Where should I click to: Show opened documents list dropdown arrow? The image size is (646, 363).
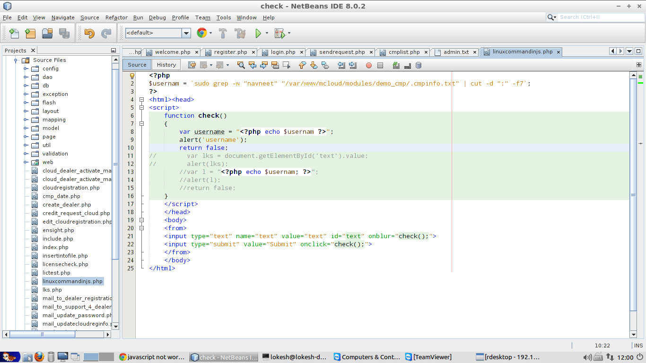coord(629,51)
